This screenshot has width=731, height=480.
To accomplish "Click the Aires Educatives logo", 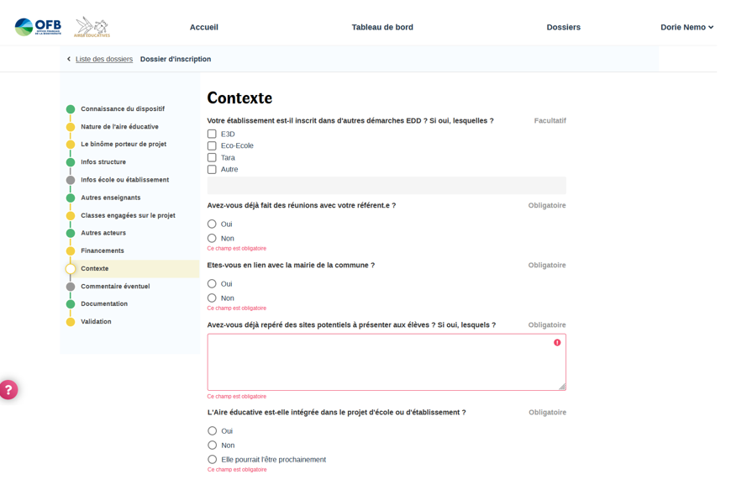I will click(x=92, y=27).
